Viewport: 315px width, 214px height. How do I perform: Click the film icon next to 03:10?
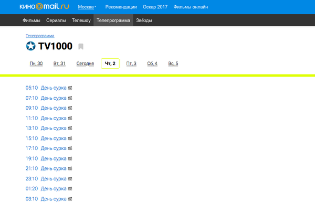(x=70, y=199)
